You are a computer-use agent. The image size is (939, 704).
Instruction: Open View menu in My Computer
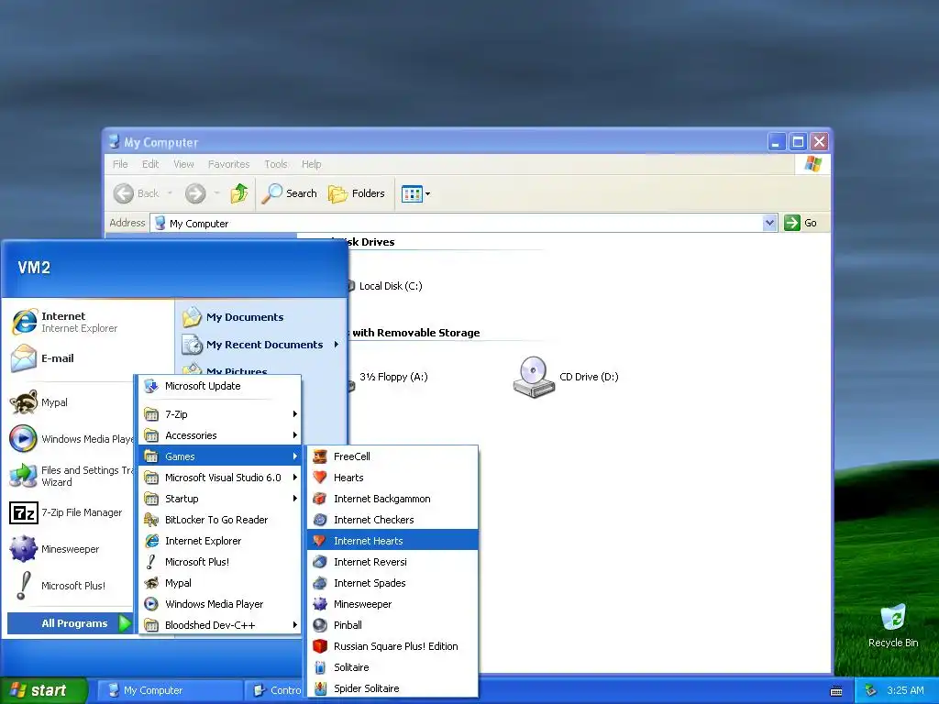[183, 164]
